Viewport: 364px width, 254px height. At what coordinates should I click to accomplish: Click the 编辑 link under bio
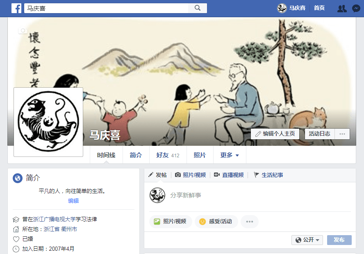[x=73, y=201]
